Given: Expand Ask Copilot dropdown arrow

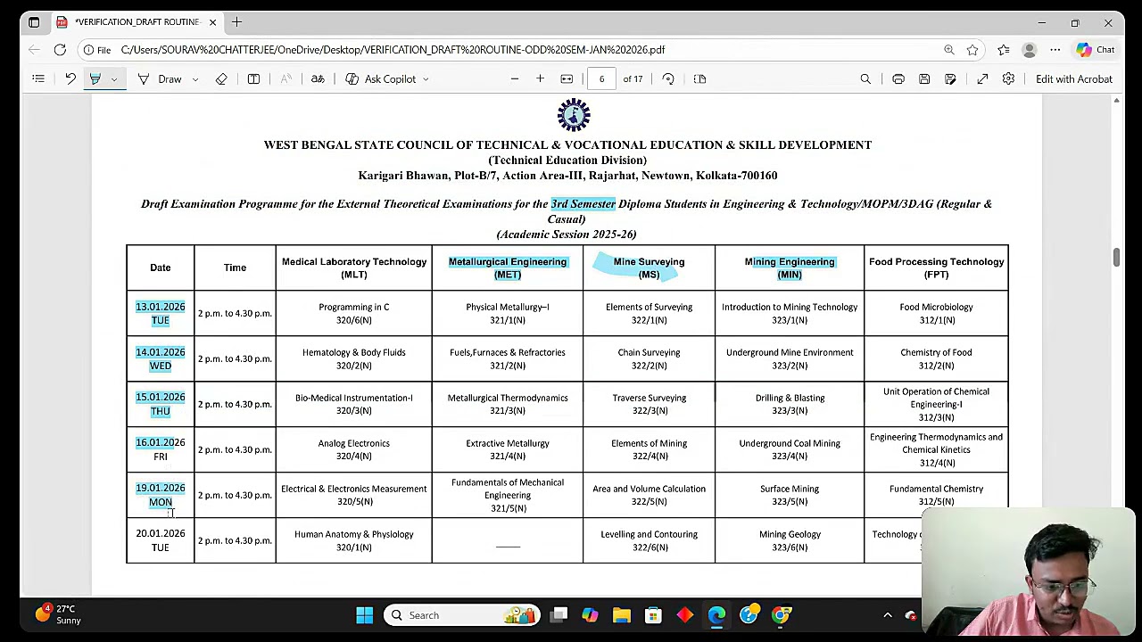Looking at the screenshot, I should pos(426,79).
